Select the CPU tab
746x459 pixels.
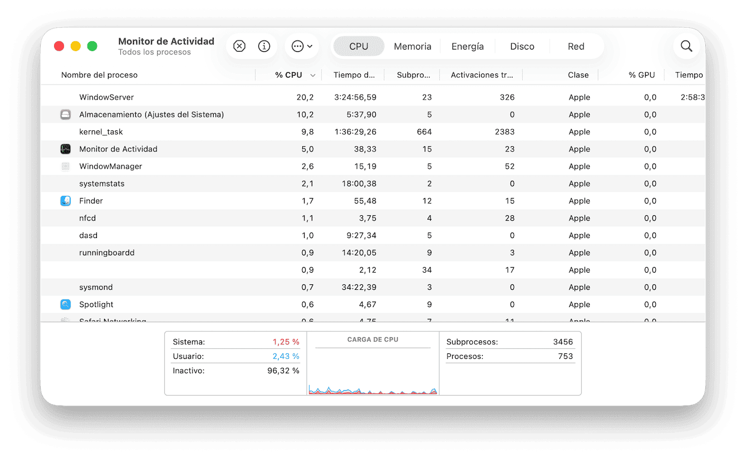coord(359,46)
